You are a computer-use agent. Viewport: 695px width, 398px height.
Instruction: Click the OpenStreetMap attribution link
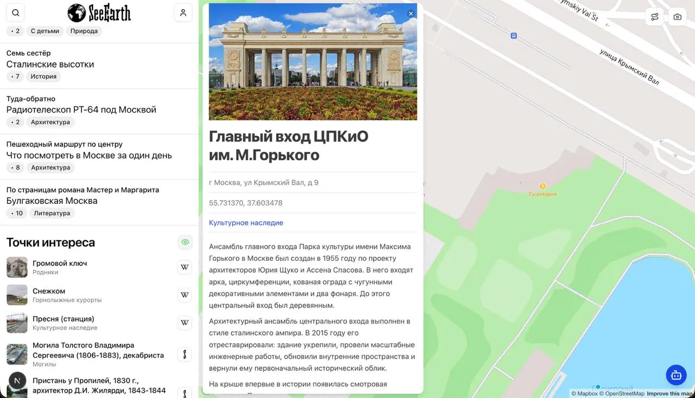coord(622,394)
